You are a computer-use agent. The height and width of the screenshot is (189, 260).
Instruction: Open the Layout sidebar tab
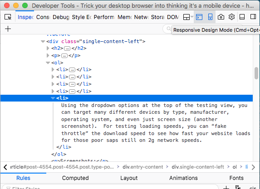[x=129, y=178]
